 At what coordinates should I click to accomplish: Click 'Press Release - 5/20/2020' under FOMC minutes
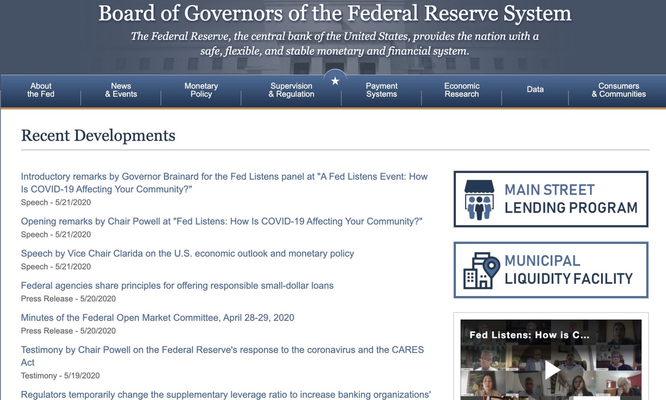pyautogui.click(x=68, y=331)
